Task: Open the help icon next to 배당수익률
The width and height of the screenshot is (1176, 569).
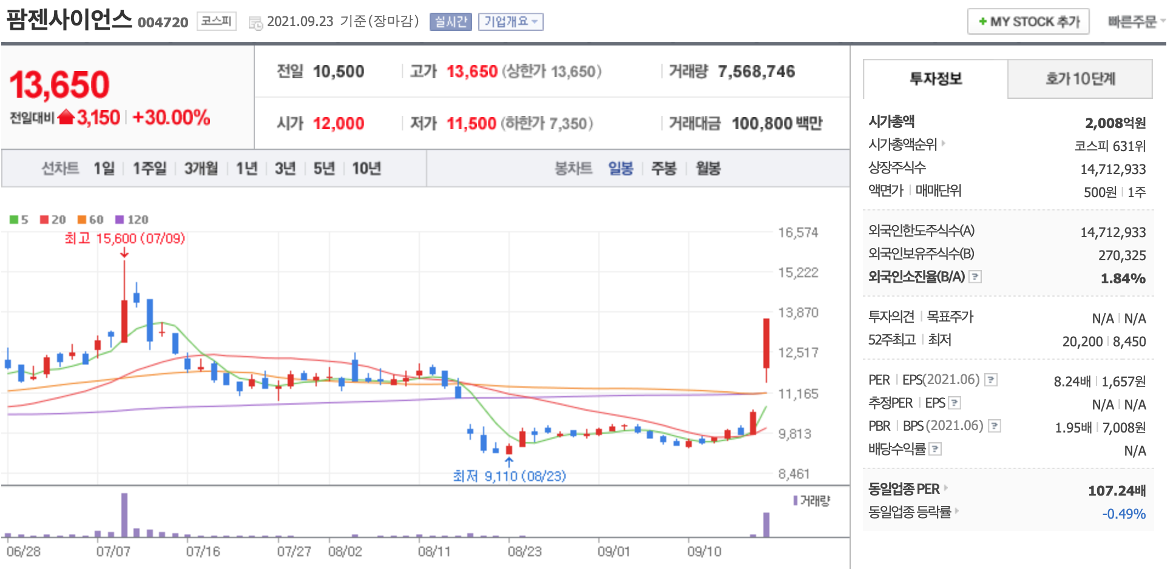Action: click(x=935, y=449)
